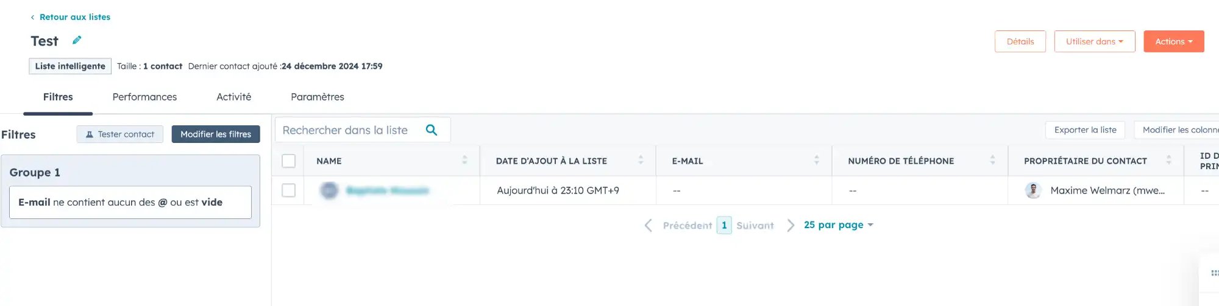The width and height of the screenshot is (1219, 306).
Task: Switch to the Performances tab
Action: coord(144,97)
